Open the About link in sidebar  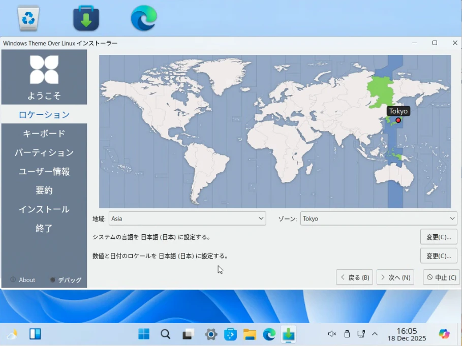(23, 280)
